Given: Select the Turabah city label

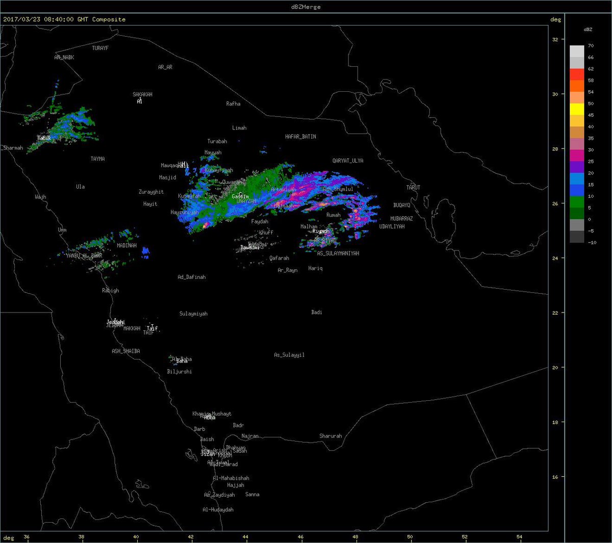Looking at the screenshot, I should (x=217, y=142).
